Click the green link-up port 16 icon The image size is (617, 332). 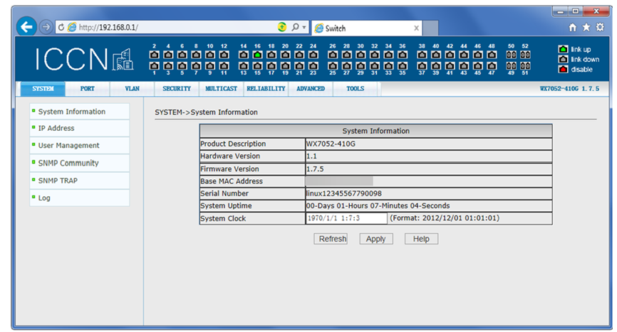[257, 54]
